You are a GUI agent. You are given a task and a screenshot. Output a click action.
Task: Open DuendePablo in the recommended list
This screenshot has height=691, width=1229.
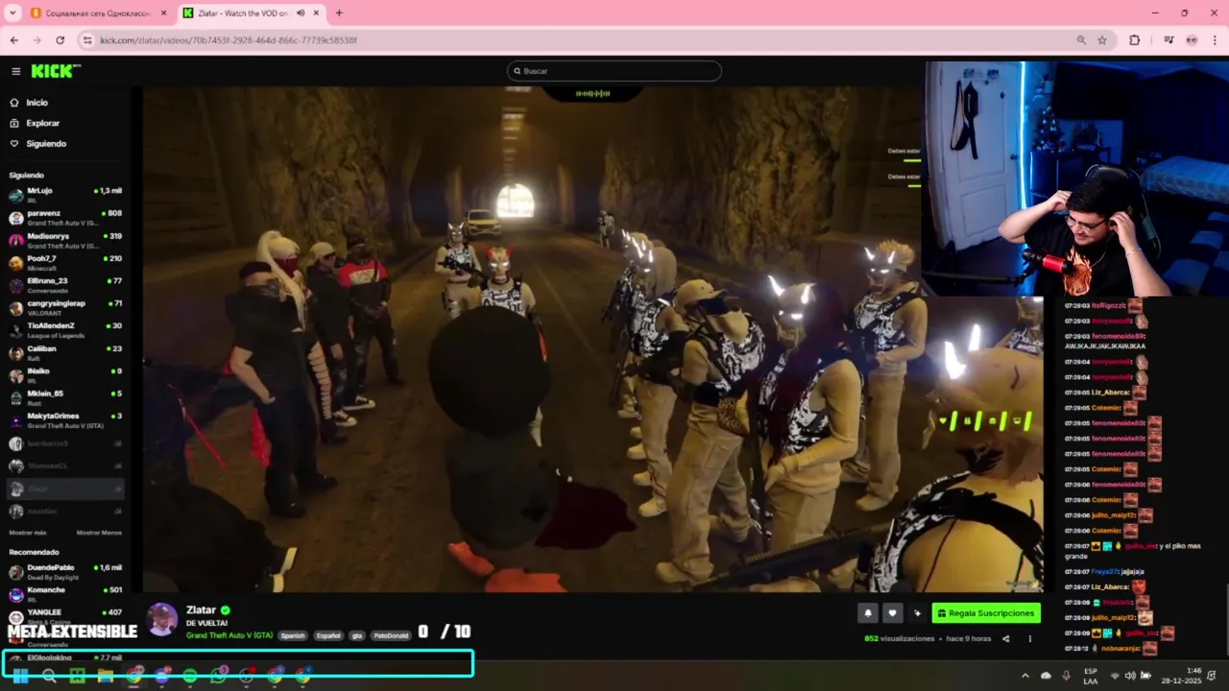click(x=65, y=571)
